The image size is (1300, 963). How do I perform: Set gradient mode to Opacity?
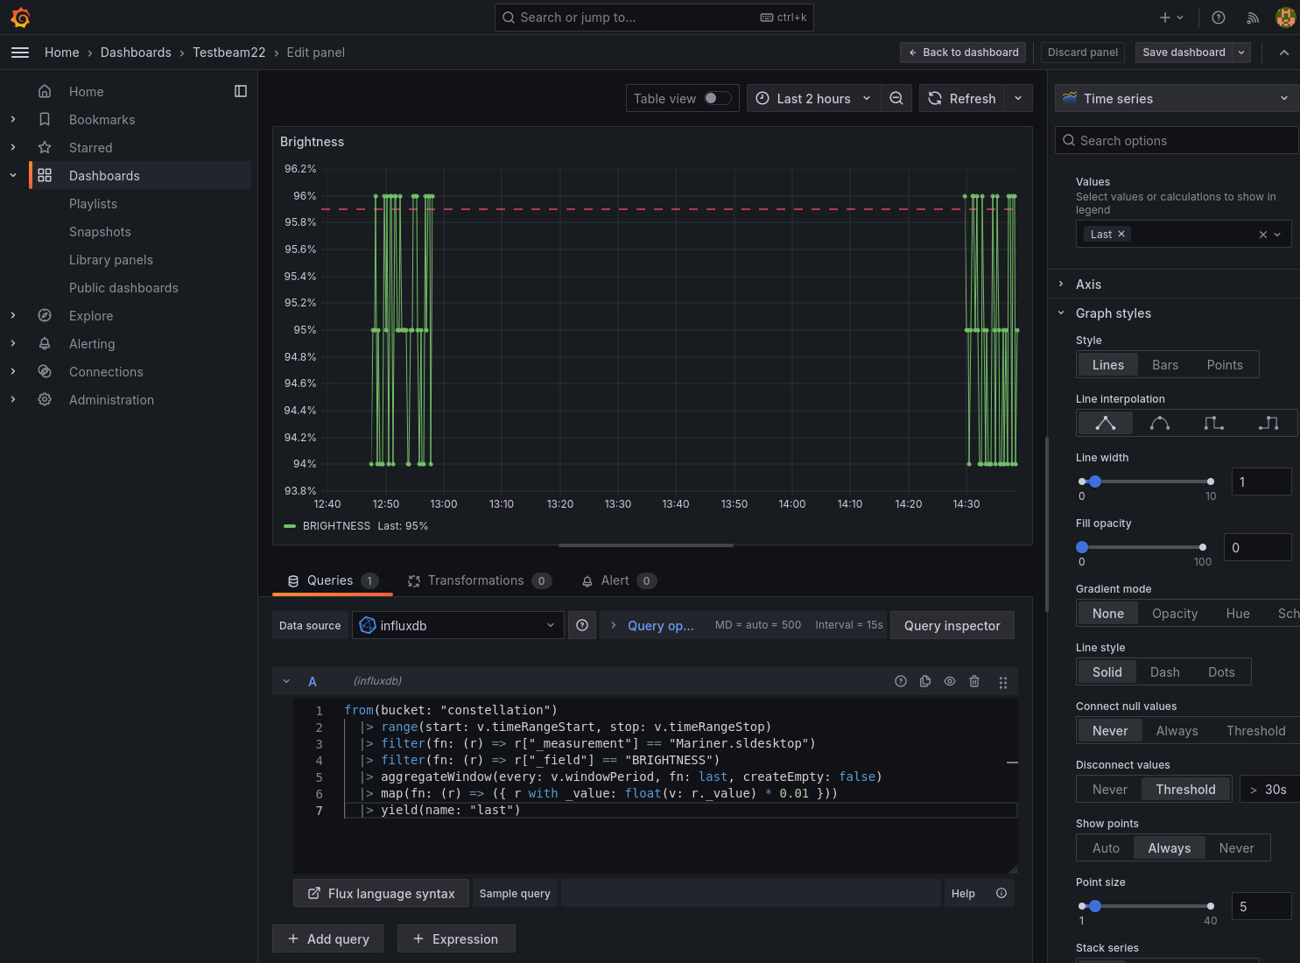pyautogui.click(x=1174, y=614)
